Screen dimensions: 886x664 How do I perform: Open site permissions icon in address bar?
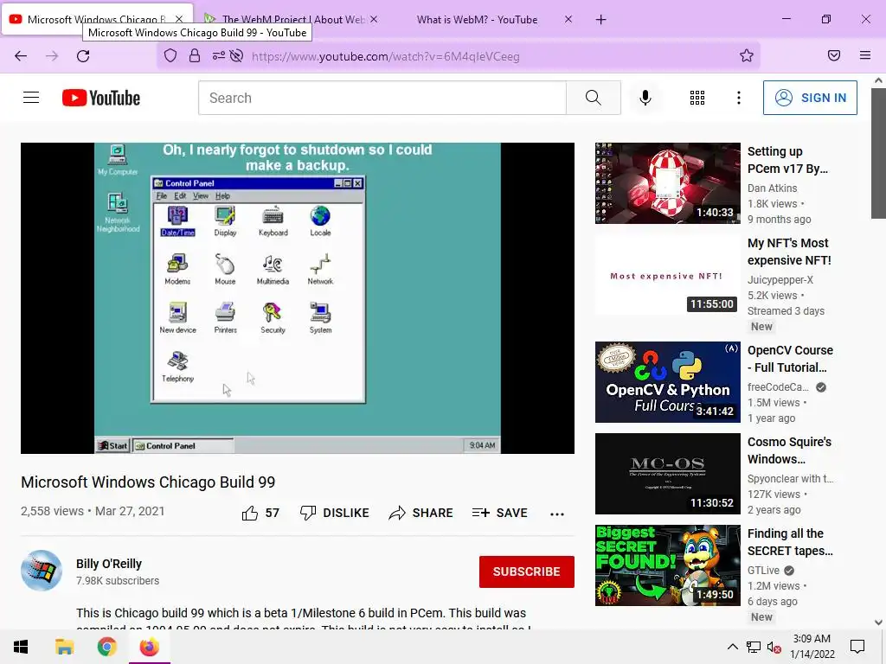[x=218, y=56]
